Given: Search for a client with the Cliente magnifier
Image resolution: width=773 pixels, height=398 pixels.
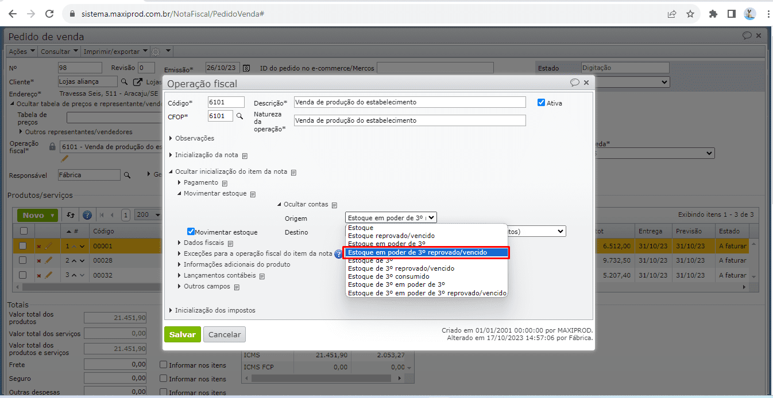Looking at the screenshot, I should click(x=125, y=81).
